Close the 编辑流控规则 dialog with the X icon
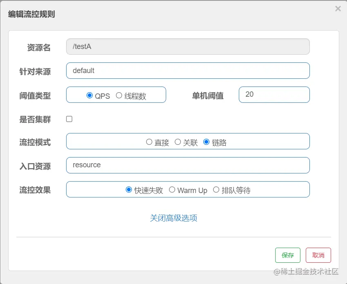Image resolution: width=347 pixels, height=284 pixels. [x=338, y=9]
